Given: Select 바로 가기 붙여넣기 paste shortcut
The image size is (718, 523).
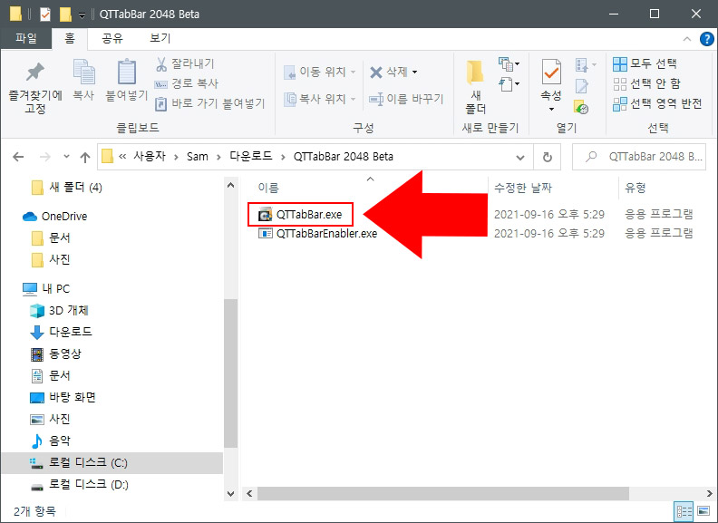Looking at the screenshot, I should (210, 103).
